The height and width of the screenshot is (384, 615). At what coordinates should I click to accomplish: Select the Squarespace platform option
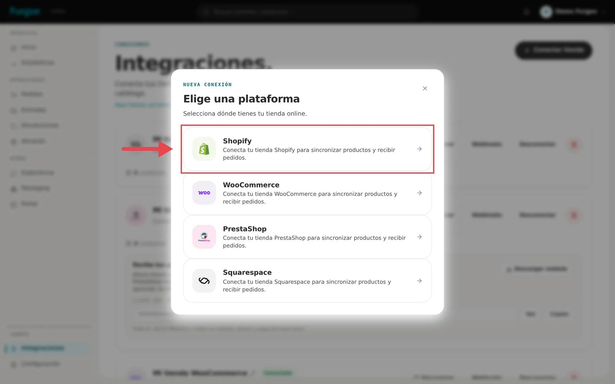(307, 281)
